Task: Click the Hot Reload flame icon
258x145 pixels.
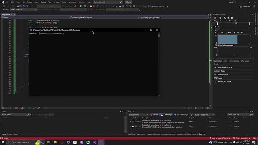Action: click(75, 6)
